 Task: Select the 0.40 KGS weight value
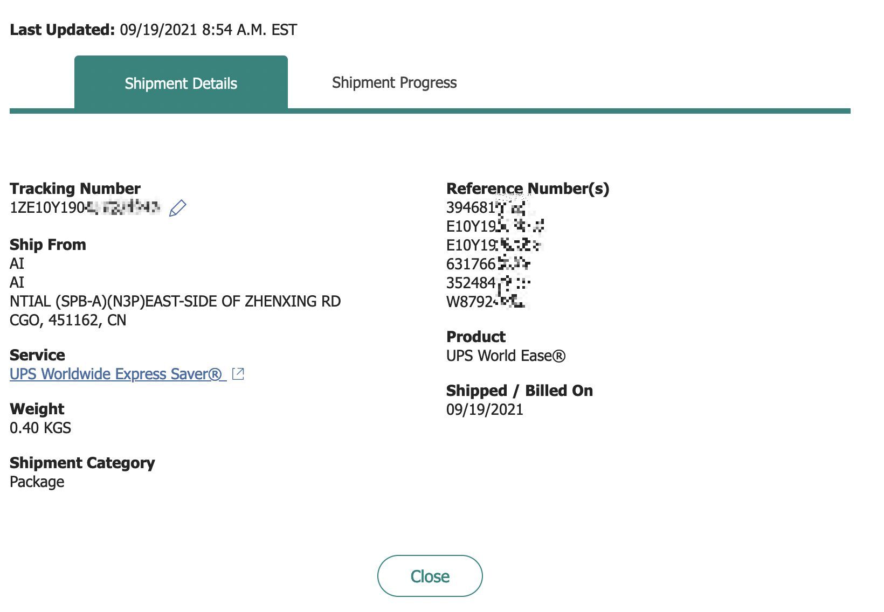point(40,428)
